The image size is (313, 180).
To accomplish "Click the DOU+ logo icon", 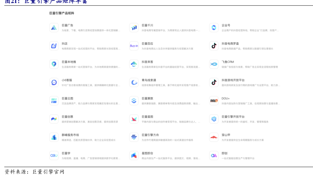I will click(x=214, y=101).
